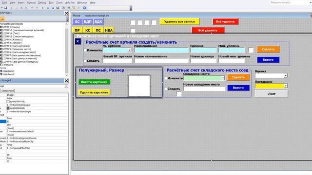Image resolution: width=312 pixels, height=175 pixels.
Task: Click the yellow Удалить картинку button
Action: pyautogui.click(x=94, y=92)
